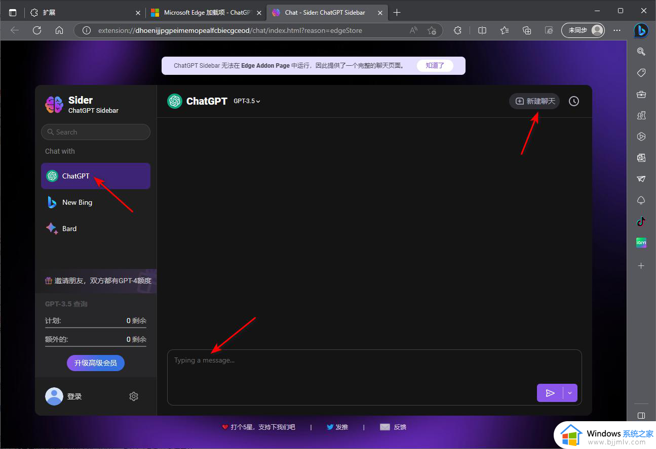Go back with browser back arrow
656x449 pixels.
pos(15,30)
